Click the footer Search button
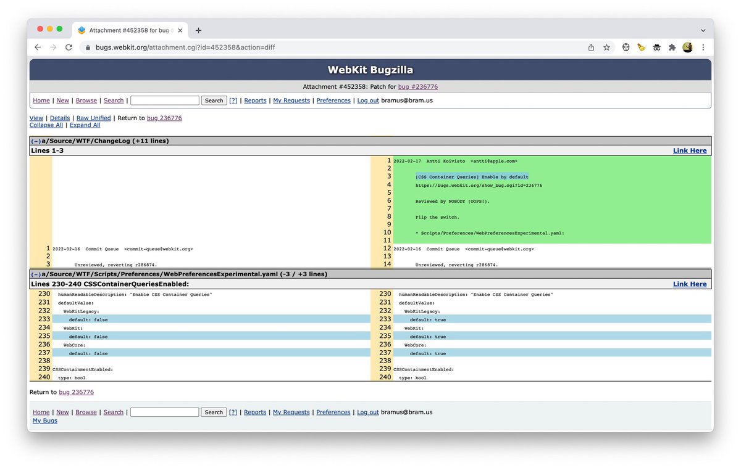 214,413
